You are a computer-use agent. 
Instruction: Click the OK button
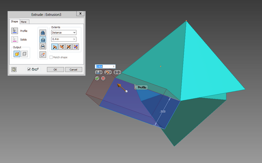(x=55, y=70)
